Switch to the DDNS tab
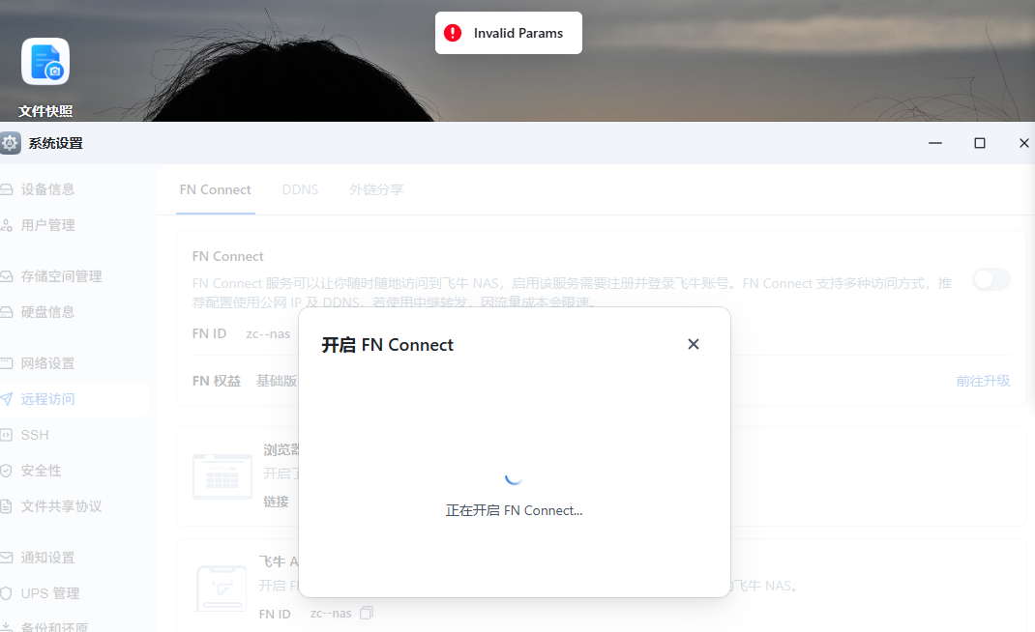The height and width of the screenshot is (632, 1035). pos(300,190)
